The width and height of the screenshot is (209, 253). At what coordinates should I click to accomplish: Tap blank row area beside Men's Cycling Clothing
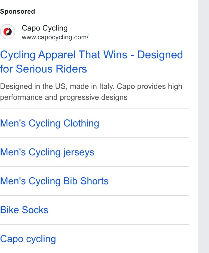[x=144, y=123]
